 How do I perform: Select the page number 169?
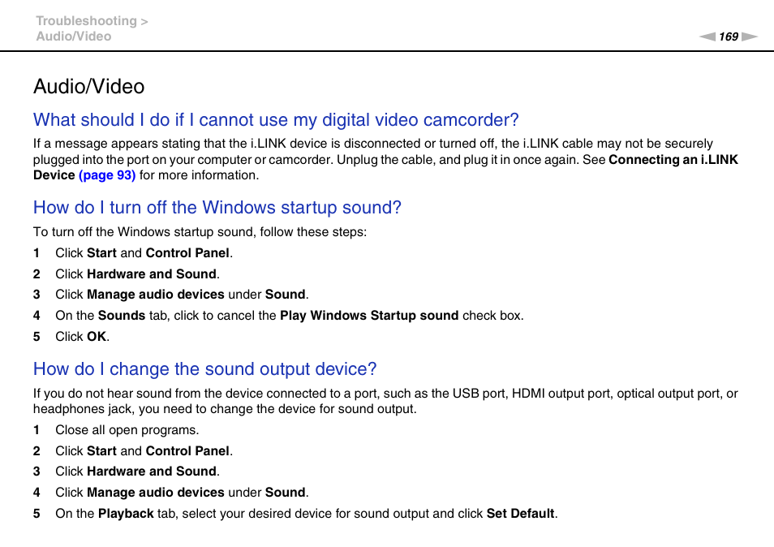coord(728,37)
